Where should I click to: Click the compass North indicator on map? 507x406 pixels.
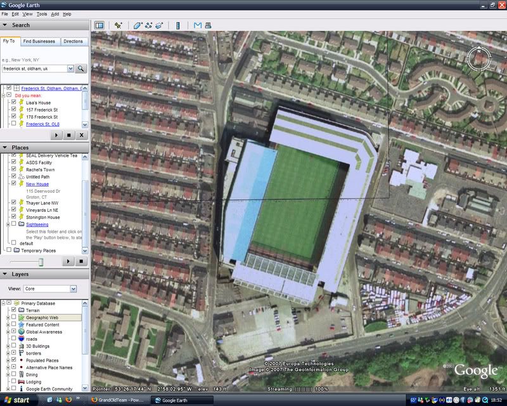479,51
